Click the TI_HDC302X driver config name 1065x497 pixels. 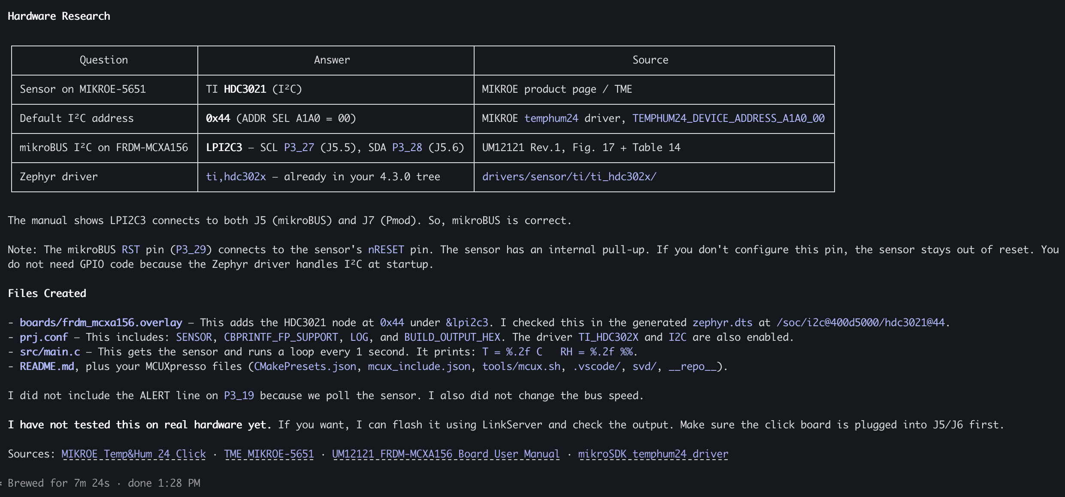(608, 337)
